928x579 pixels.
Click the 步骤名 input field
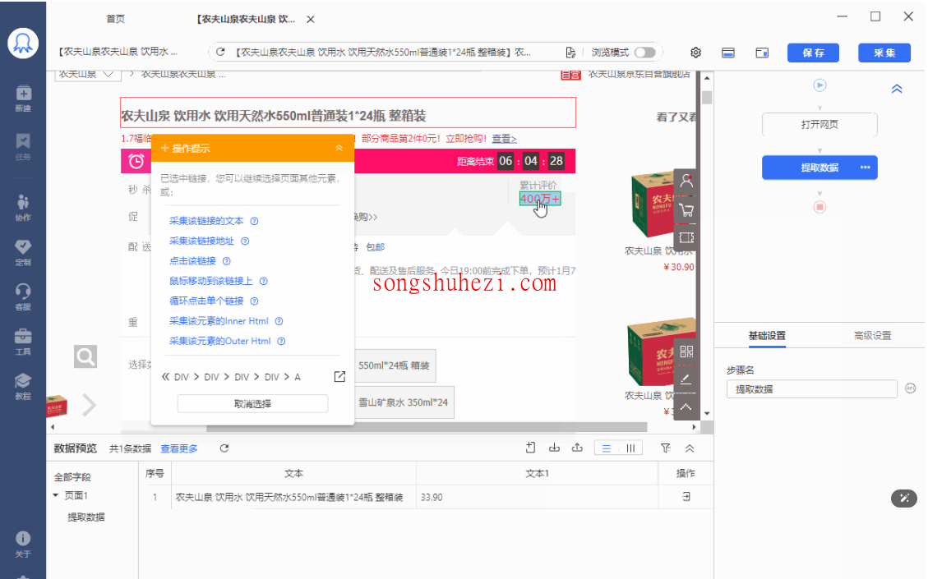pos(811,389)
